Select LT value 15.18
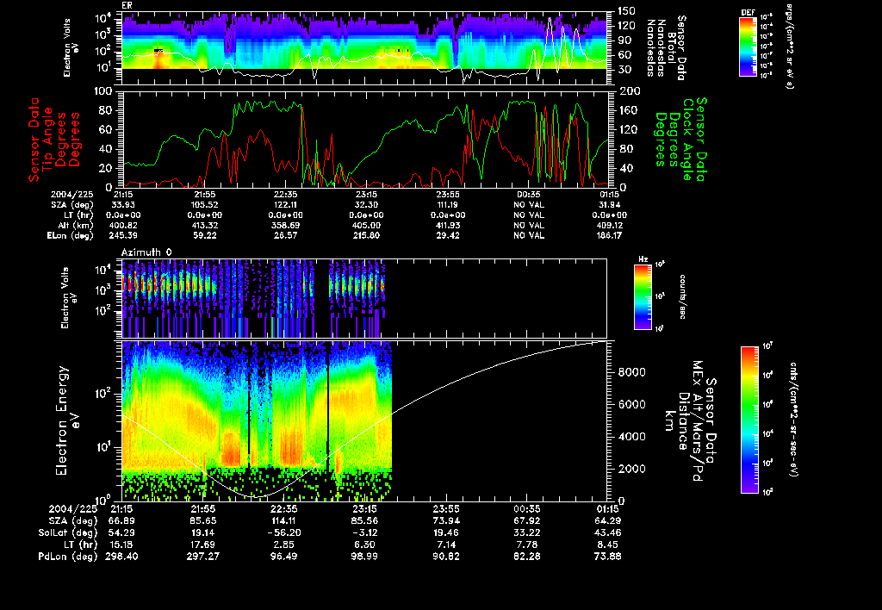This screenshot has width=882, height=610. (x=122, y=545)
